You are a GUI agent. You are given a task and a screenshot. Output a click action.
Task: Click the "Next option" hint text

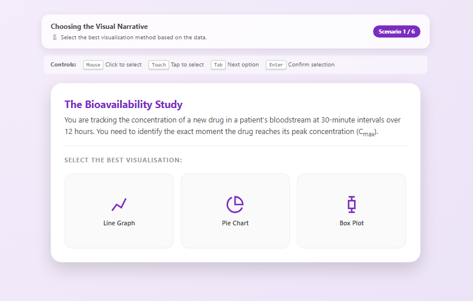(x=243, y=65)
